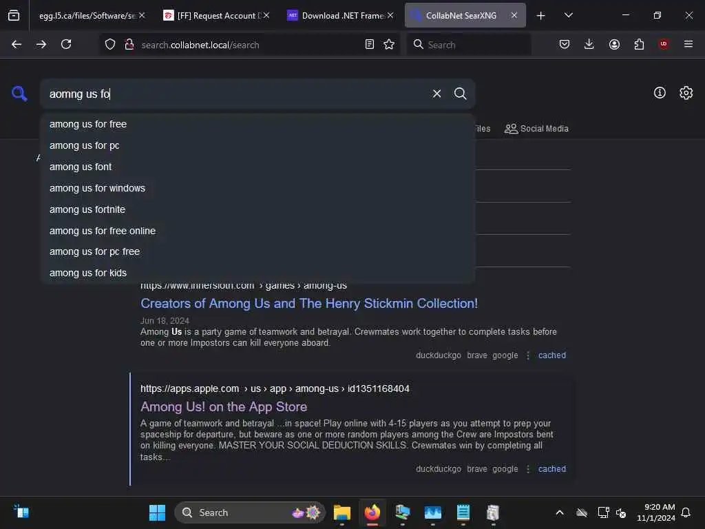The width and height of the screenshot is (705, 529).
Task: Open more options dots for App Store result
Action: pos(528,468)
